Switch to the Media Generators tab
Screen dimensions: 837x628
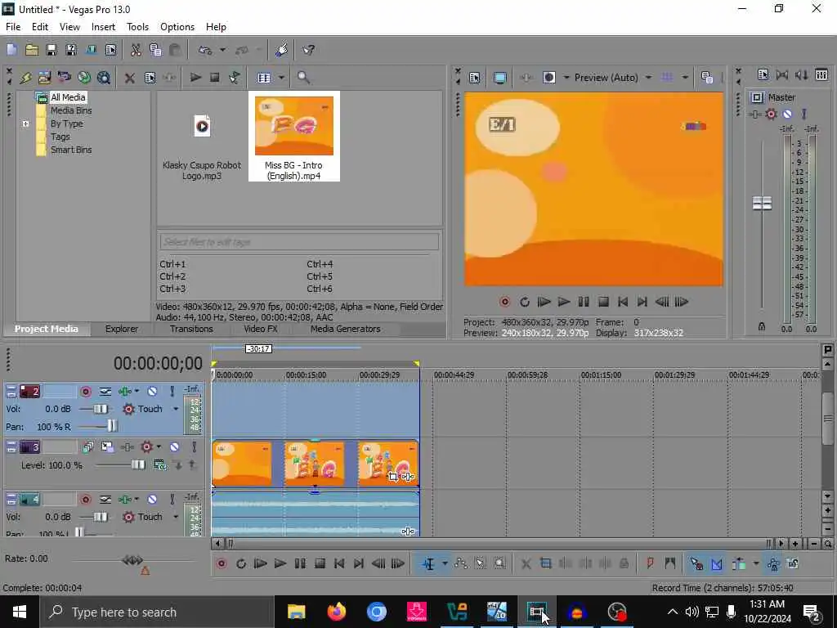coord(346,329)
